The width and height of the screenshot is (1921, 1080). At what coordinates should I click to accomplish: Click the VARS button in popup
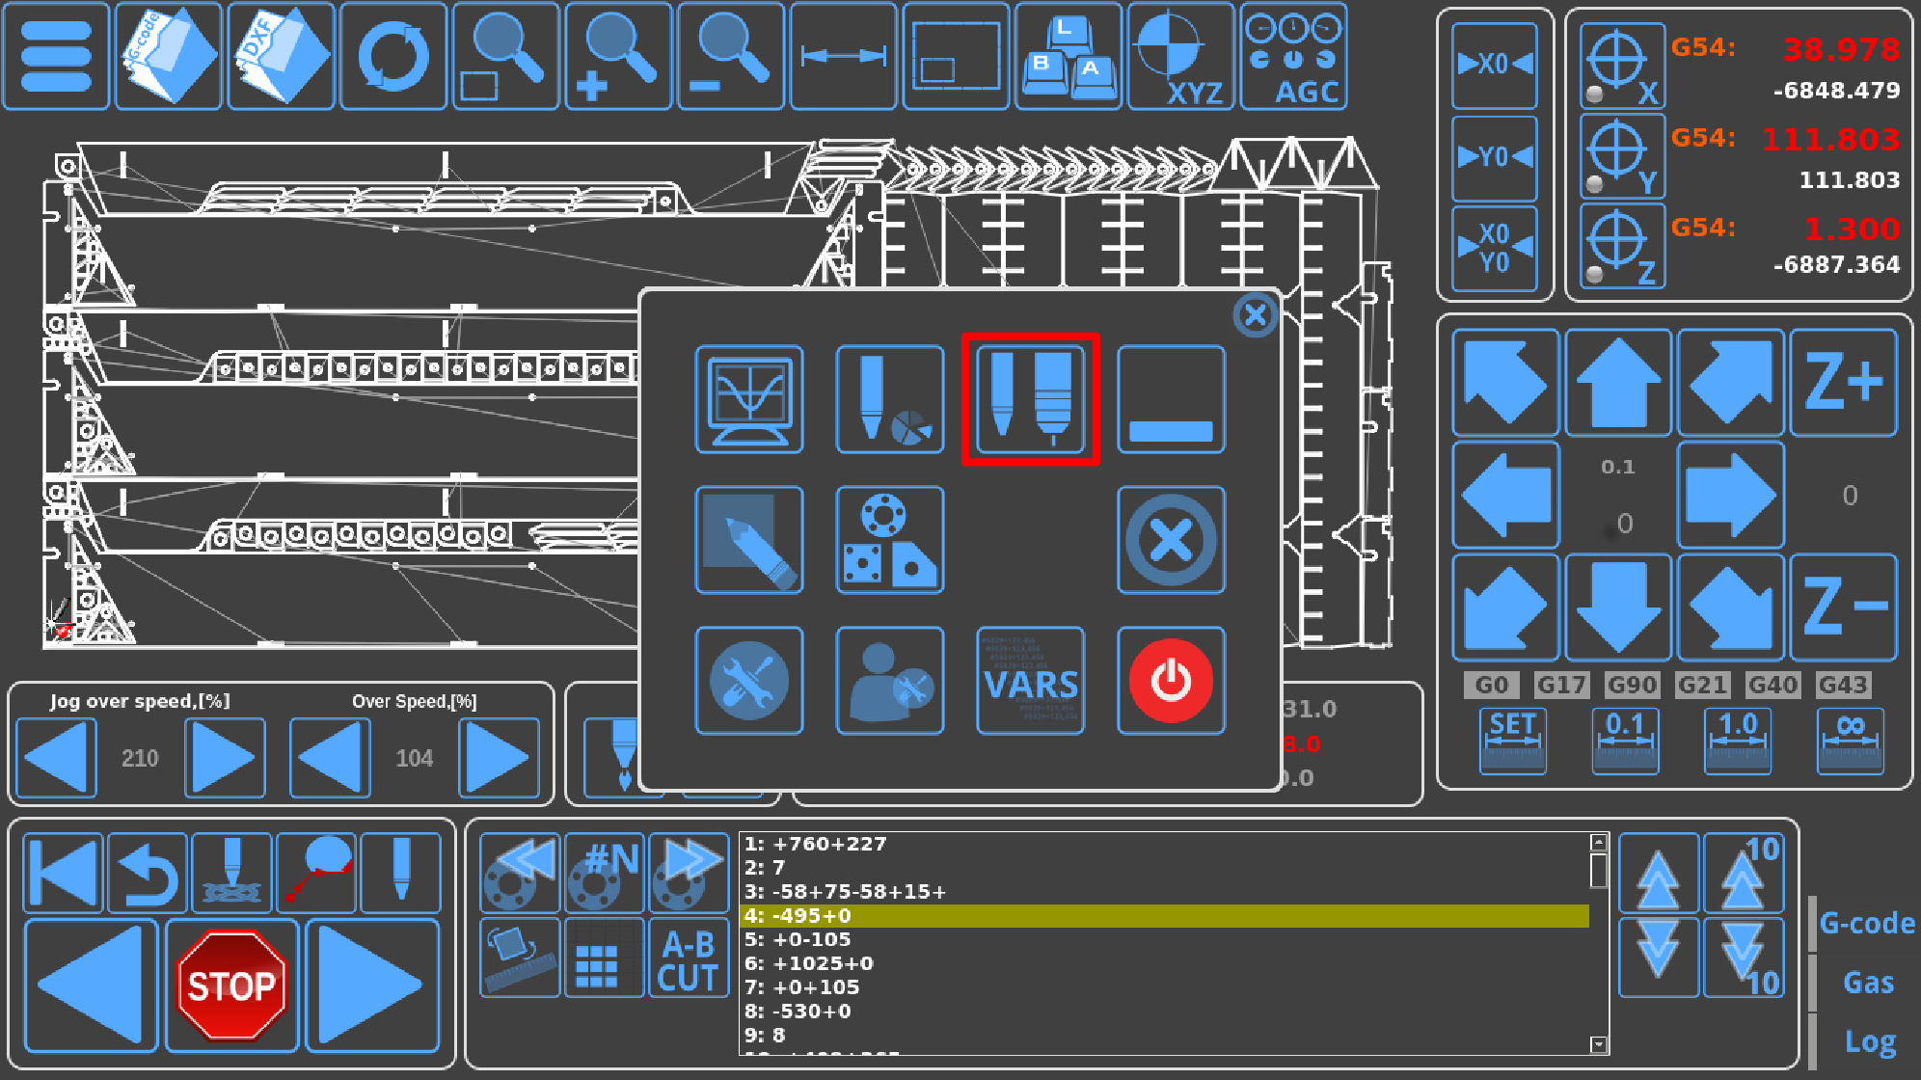pyautogui.click(x=1030, y=681)
